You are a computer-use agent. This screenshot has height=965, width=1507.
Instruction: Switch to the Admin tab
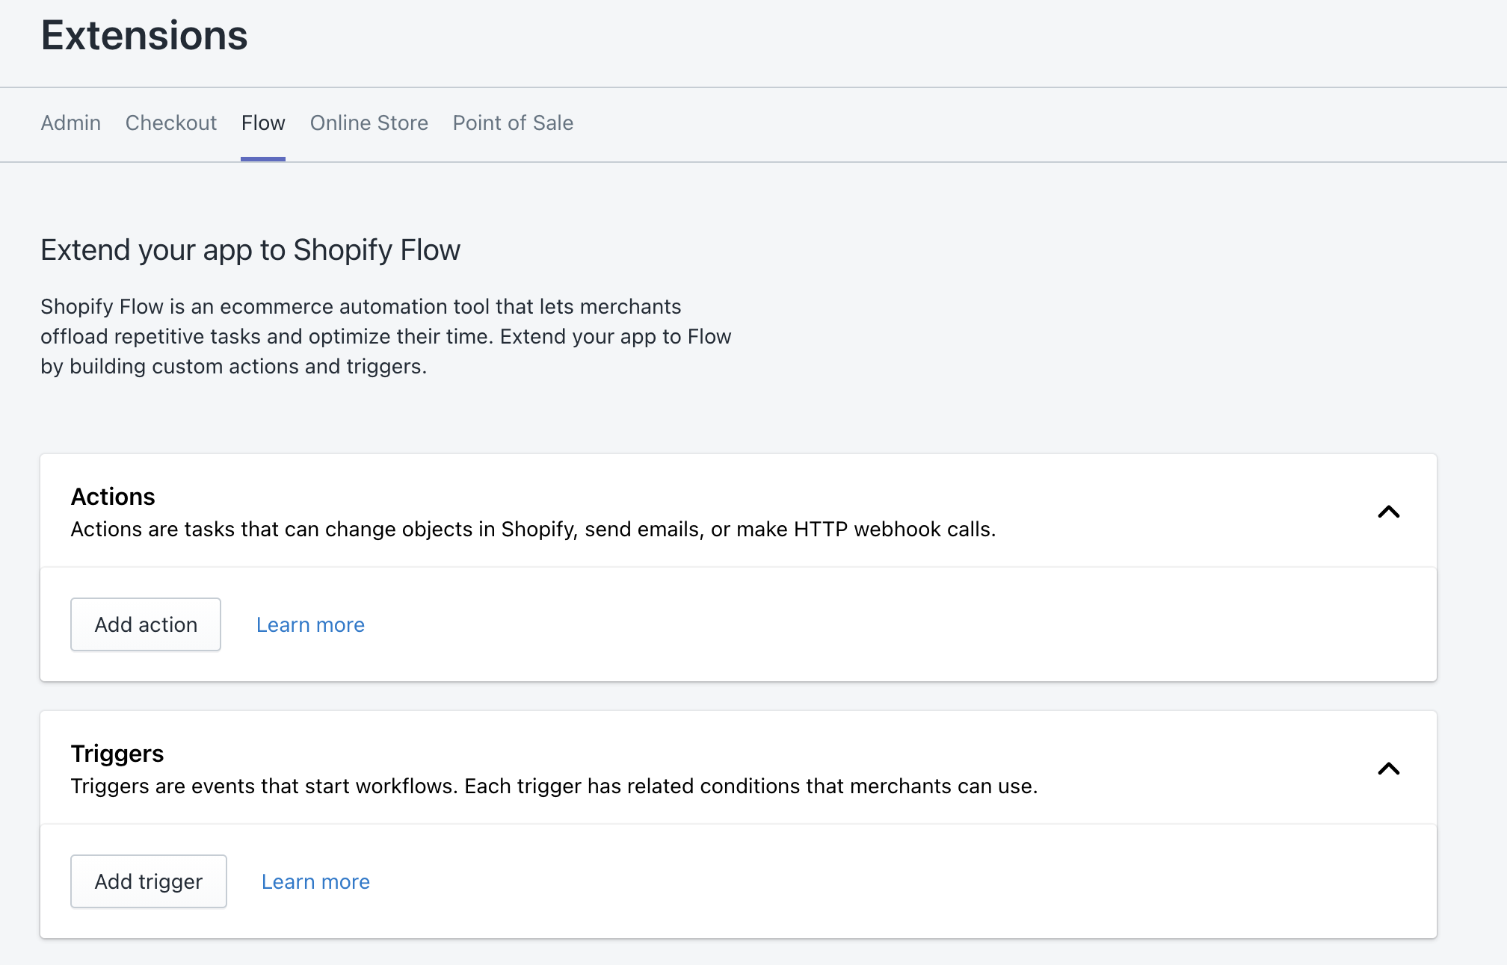[70, 123]
